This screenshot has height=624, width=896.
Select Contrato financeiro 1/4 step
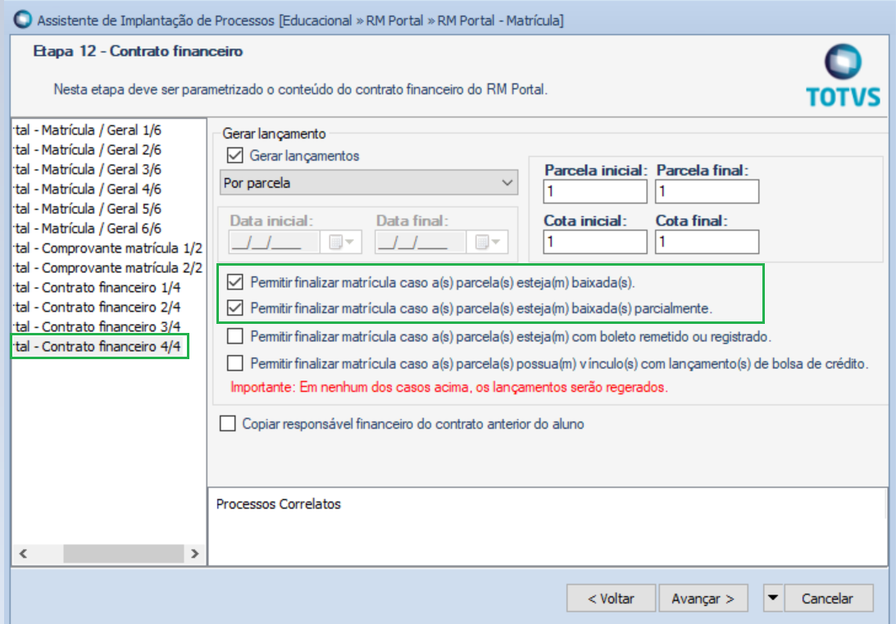pyautogui.click(x=98, y=288)
